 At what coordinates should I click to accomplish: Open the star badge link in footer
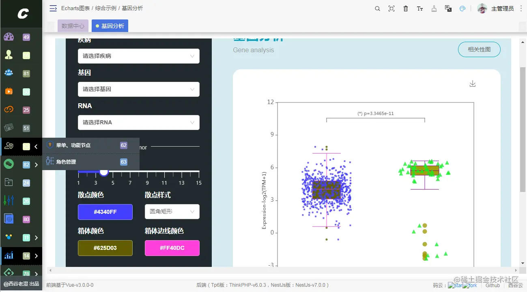click(455, 285)
